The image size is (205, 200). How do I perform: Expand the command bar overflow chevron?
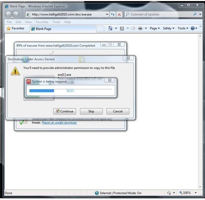[x=201, y=26]
